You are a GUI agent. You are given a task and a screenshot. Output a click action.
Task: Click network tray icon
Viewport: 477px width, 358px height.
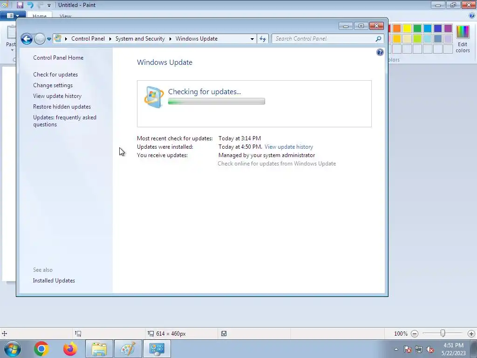(x=419, y=349)
